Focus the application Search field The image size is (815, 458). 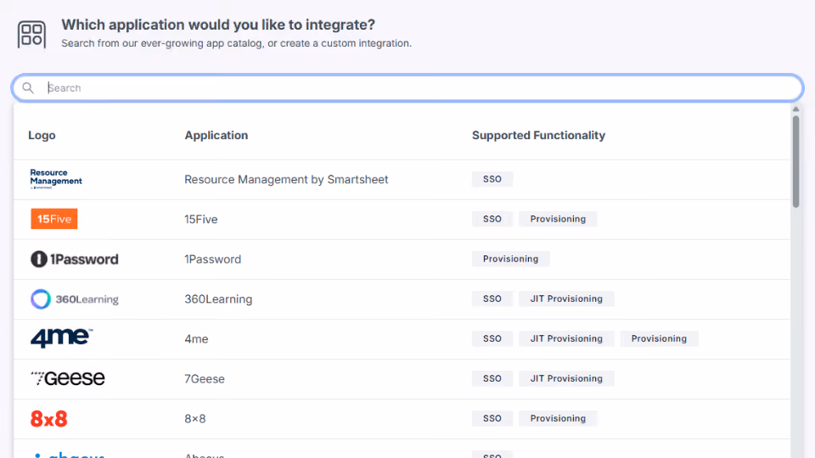click(x=407, y=87)
